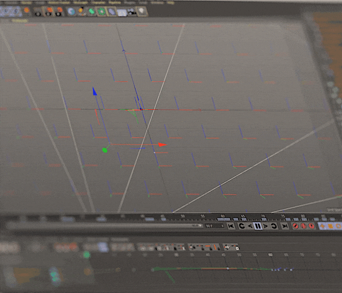
Task: Toggle position keyframing orange cross
Action: tap(322, 226)
